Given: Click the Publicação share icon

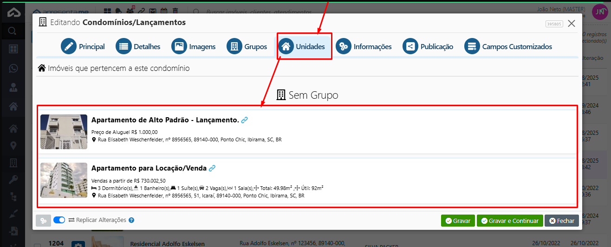Looking at the screenshot, I should [x=410, y=46].
